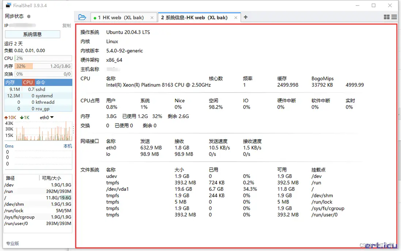Open the hamburger menu icon
401x251 pixels.
pos(394,17)
